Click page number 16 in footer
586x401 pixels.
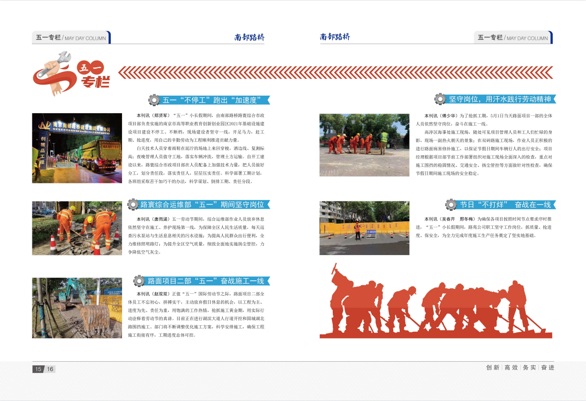49,369
